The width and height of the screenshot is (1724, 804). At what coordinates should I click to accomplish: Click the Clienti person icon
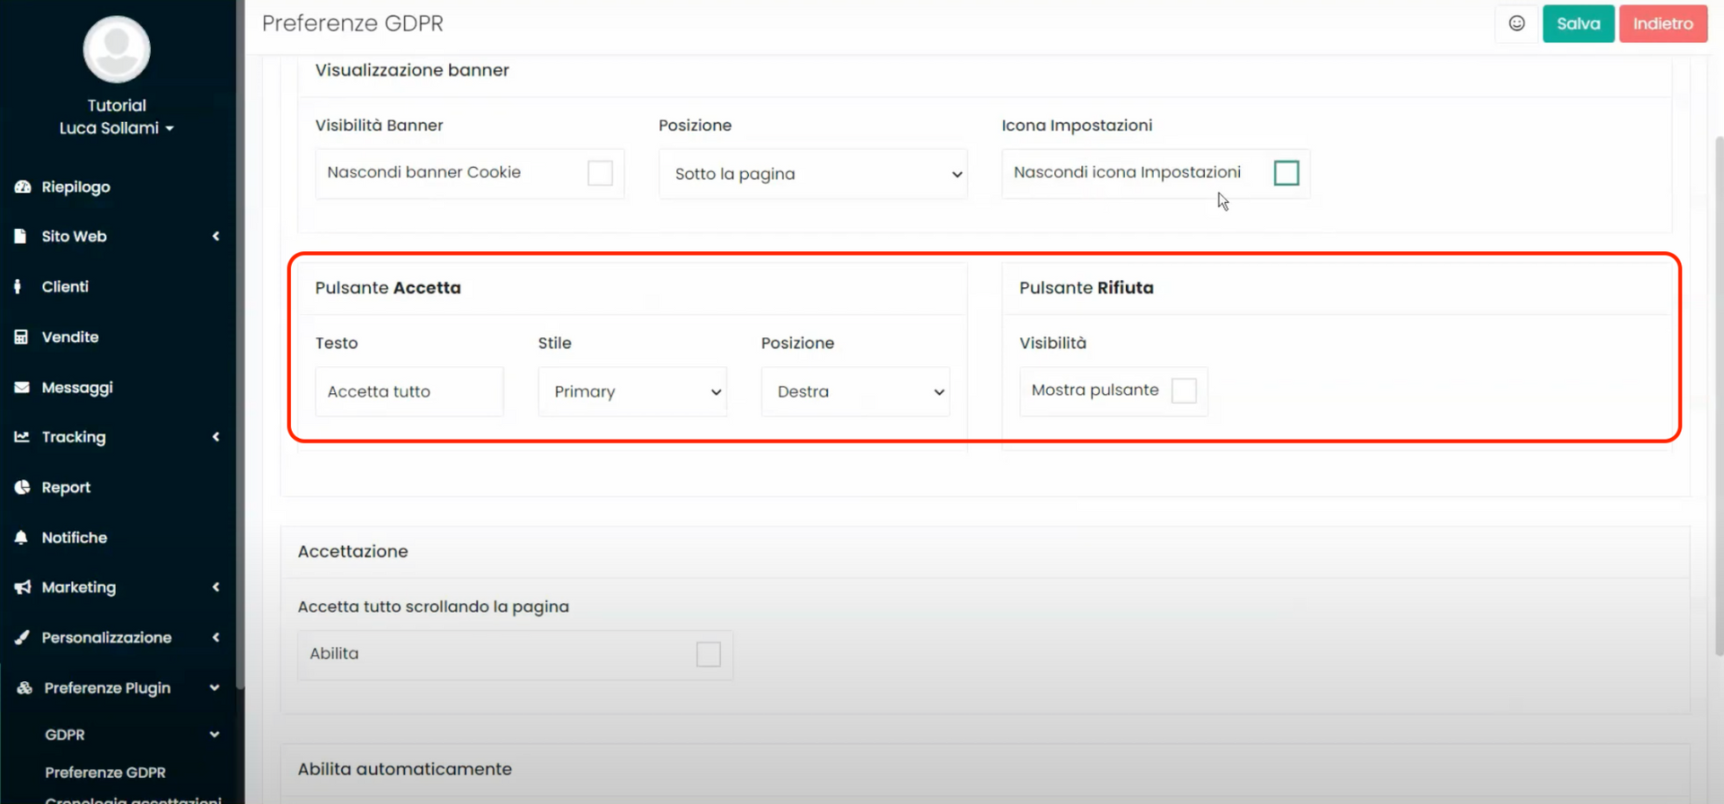(18, 286)
